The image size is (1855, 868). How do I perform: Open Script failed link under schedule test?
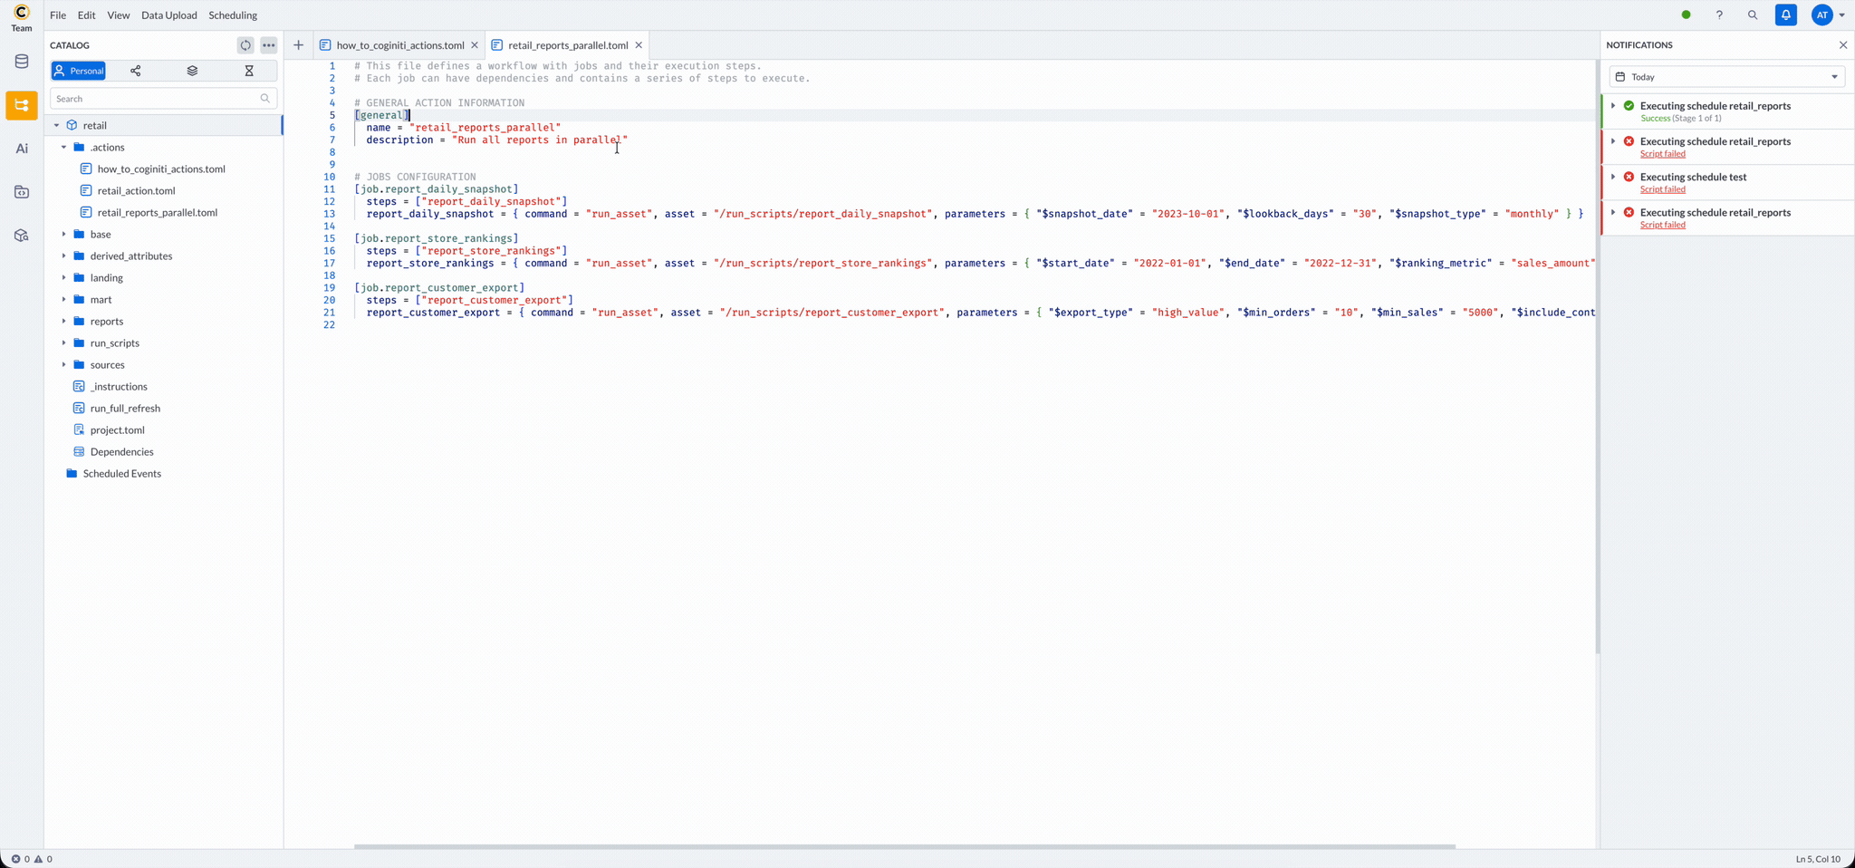coord(1663,189)
